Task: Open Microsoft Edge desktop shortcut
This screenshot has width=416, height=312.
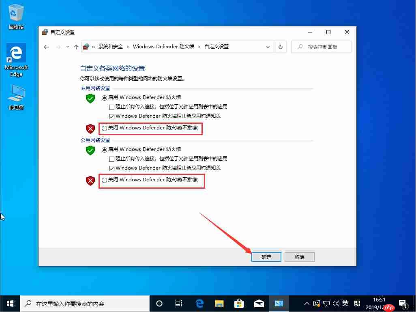Action: click(16, 60)
